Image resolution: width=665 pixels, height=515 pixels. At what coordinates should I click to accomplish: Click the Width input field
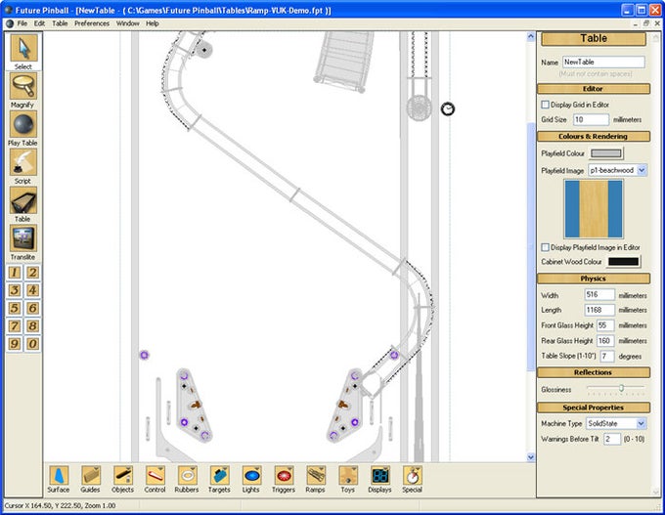(x=599, y=294)
